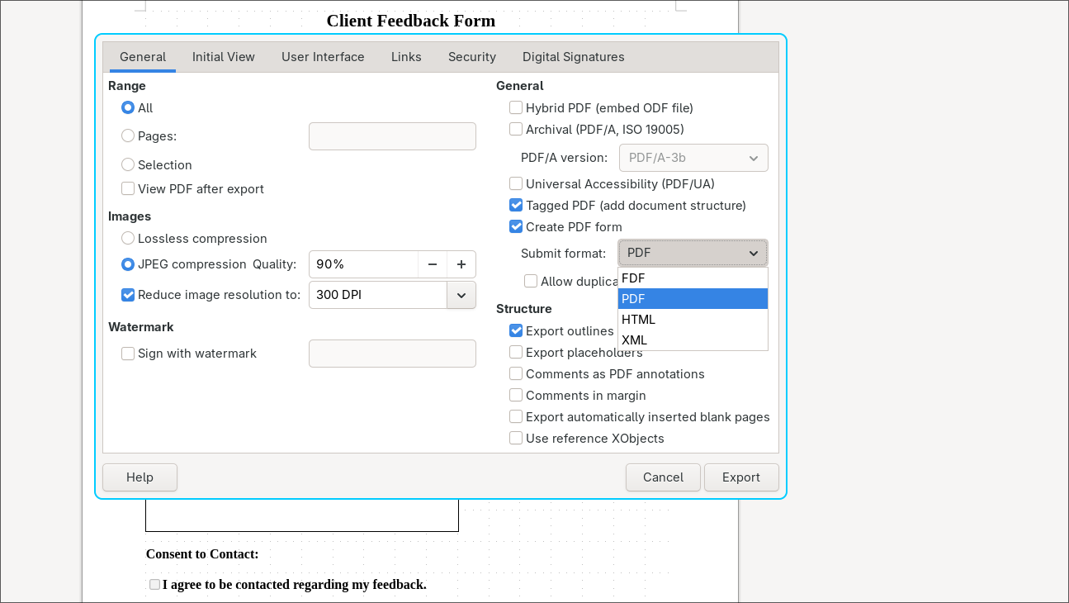Choose PDF submit format in list

coord(693,299)
